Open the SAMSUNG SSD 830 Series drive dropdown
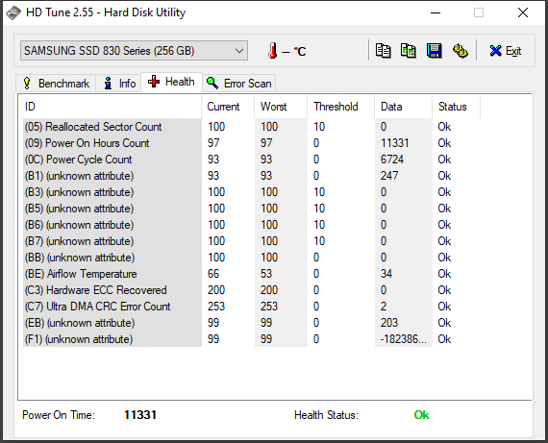 pyautogui.click(x=134, y=51)
